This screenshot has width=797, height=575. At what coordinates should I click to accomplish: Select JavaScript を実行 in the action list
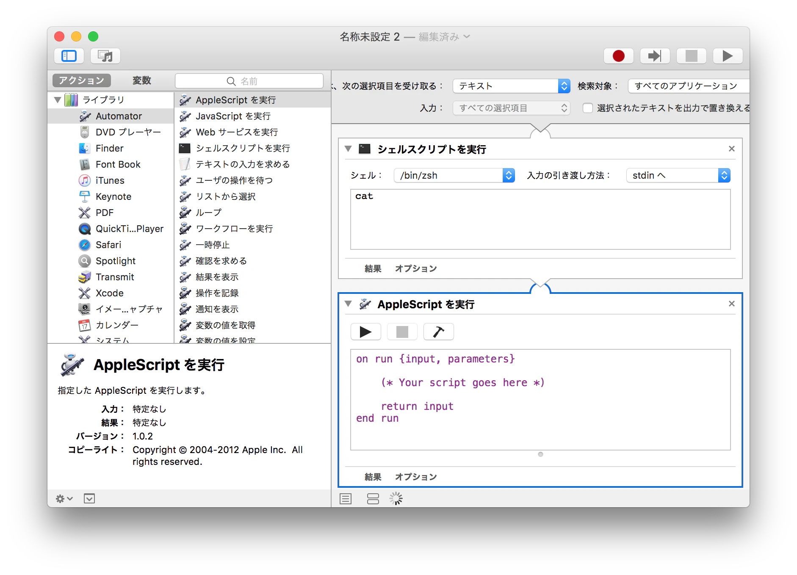click(252, 116)
